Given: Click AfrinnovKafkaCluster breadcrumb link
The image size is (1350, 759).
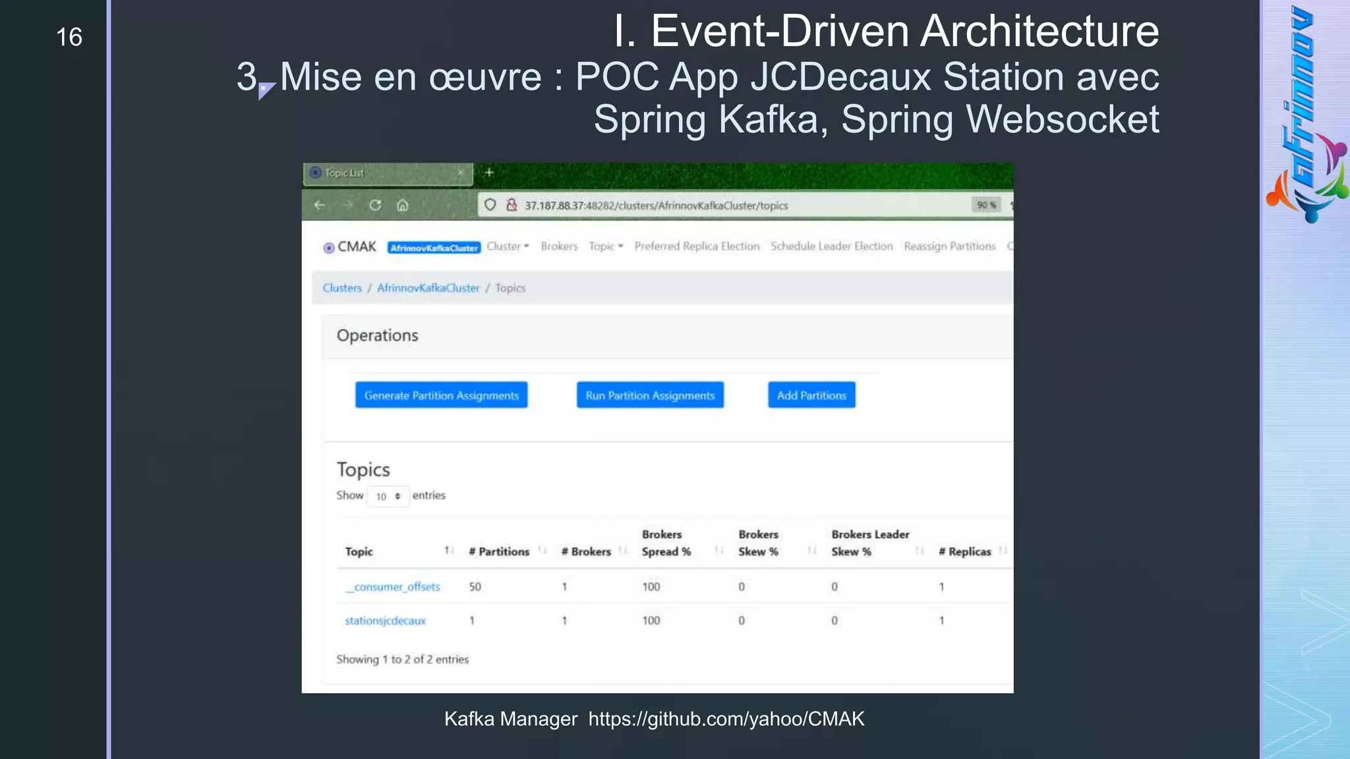Looking at the screenshot, I should [x=428, y=288].
